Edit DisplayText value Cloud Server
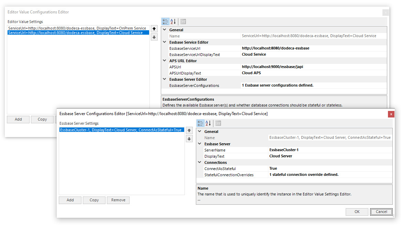The width and height of the screenshot is (401, 225). point(330,156)
